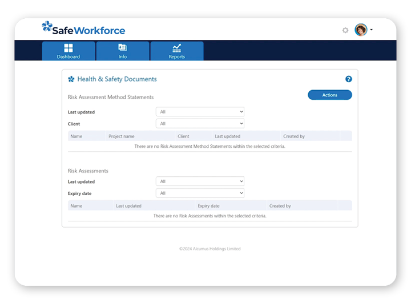Screen dimensions: 411x308
Task: Click the SafeWorkforce logo
Action: pyautogui.click(x=83, y=29)
